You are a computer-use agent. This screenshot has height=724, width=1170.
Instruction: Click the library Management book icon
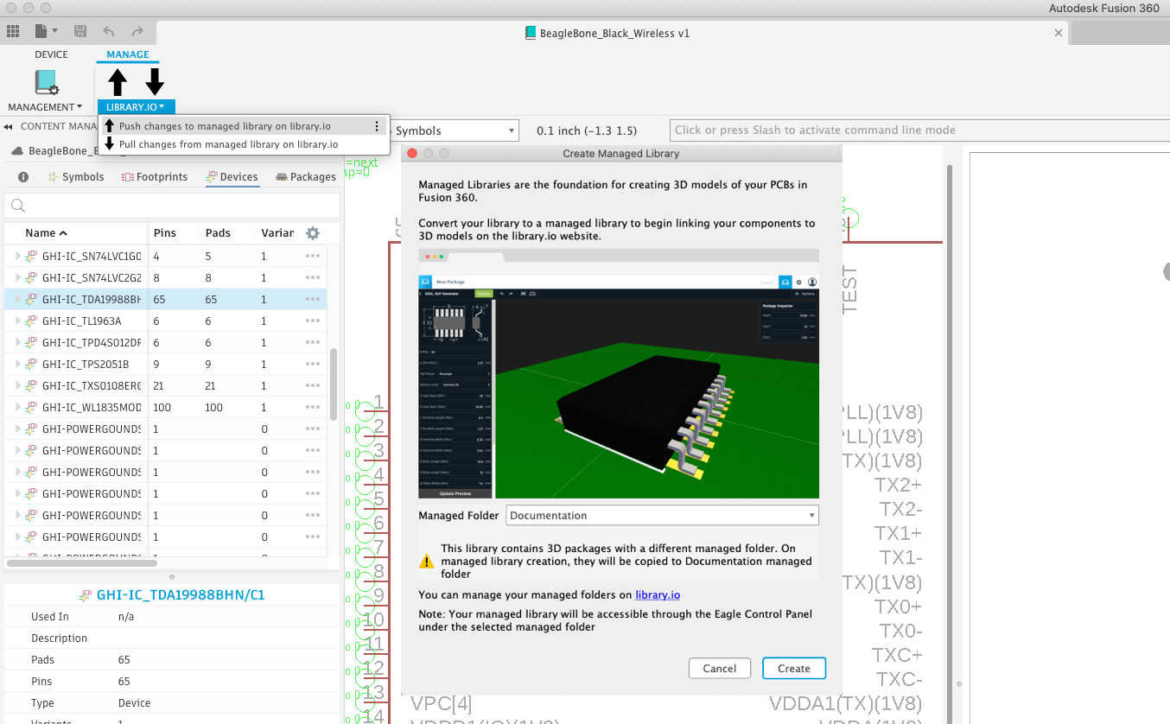tap(46, 83)
